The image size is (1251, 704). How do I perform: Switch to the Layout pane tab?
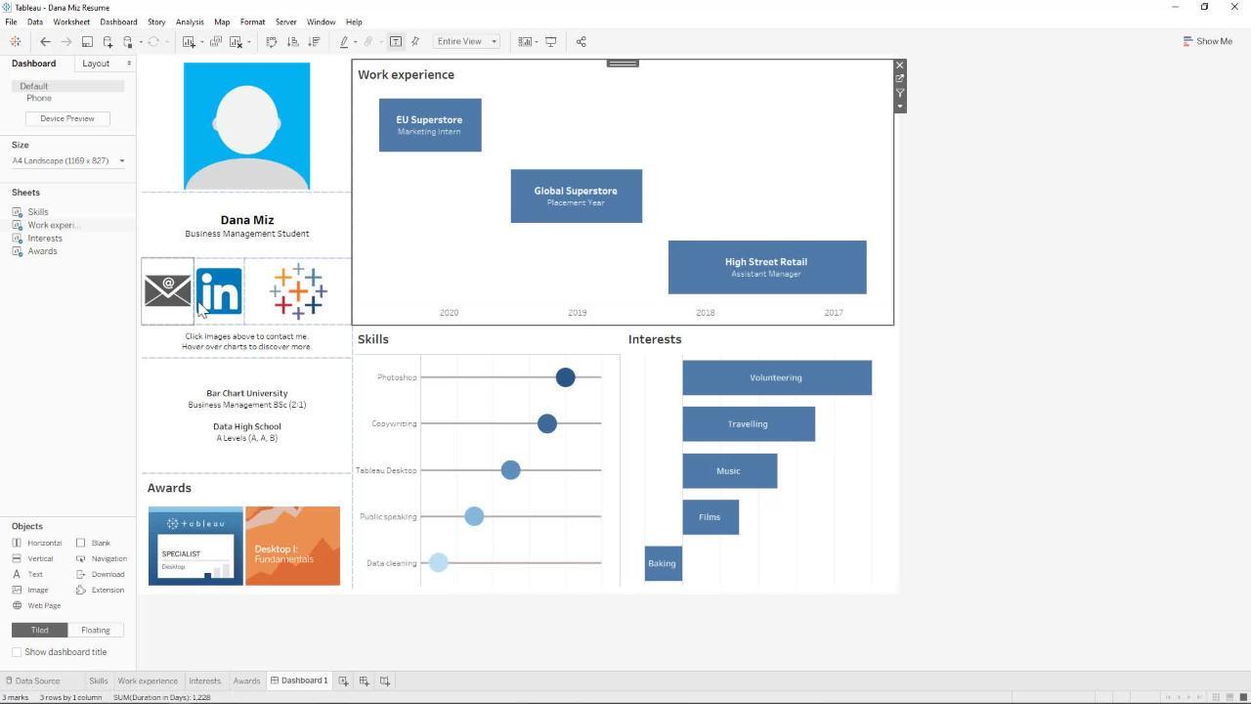click(96, 64)
